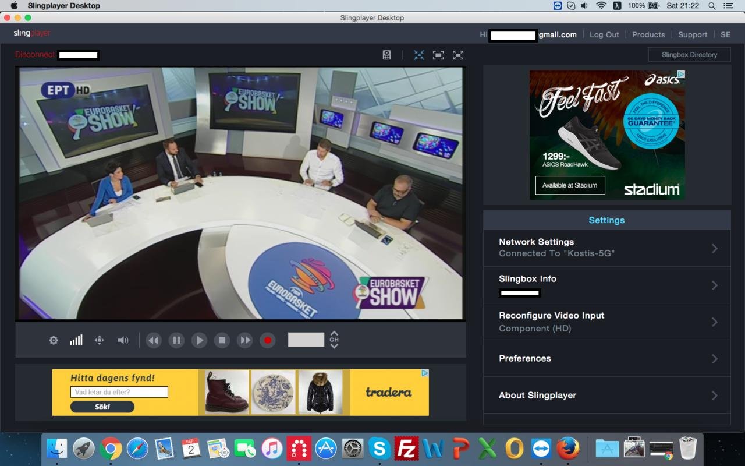Click the channel number input box
This screenshot has height=466, width=745.
[x=306, y=340]
